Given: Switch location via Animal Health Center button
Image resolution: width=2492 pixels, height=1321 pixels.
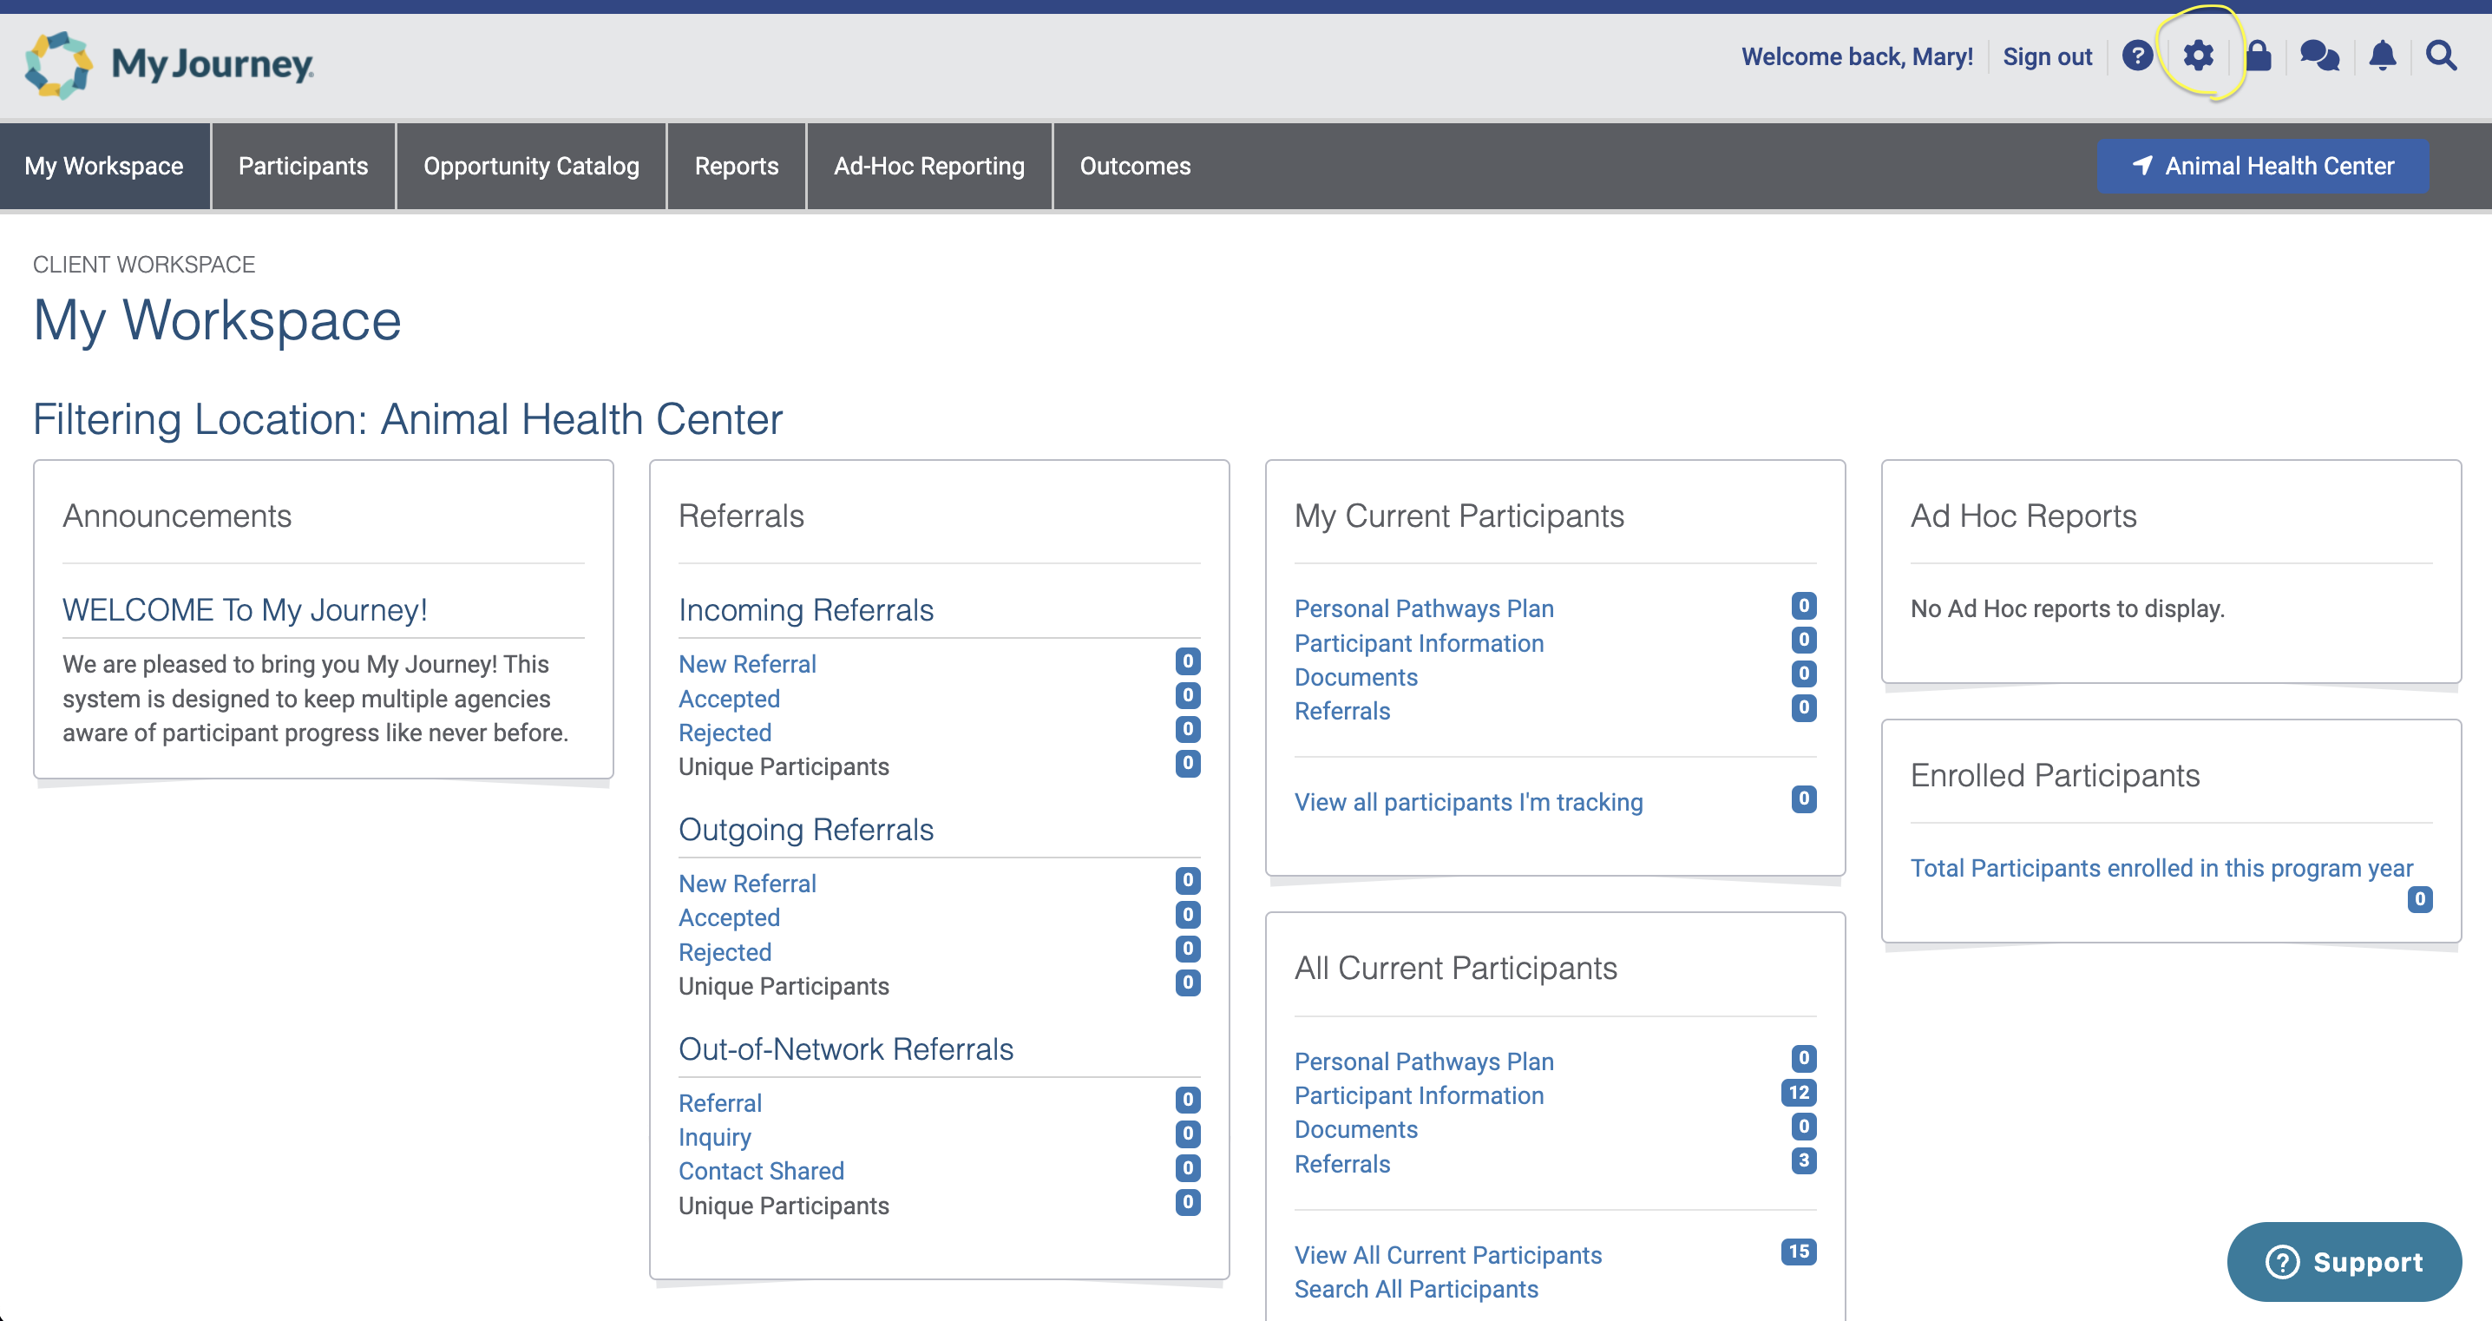Looking at the screenshot, I should (2262, 166).
